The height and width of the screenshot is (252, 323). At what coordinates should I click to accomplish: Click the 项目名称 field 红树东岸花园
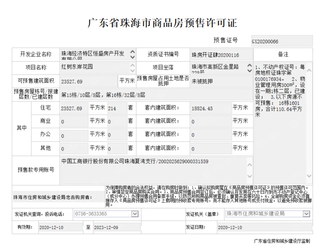pos(98,68)
